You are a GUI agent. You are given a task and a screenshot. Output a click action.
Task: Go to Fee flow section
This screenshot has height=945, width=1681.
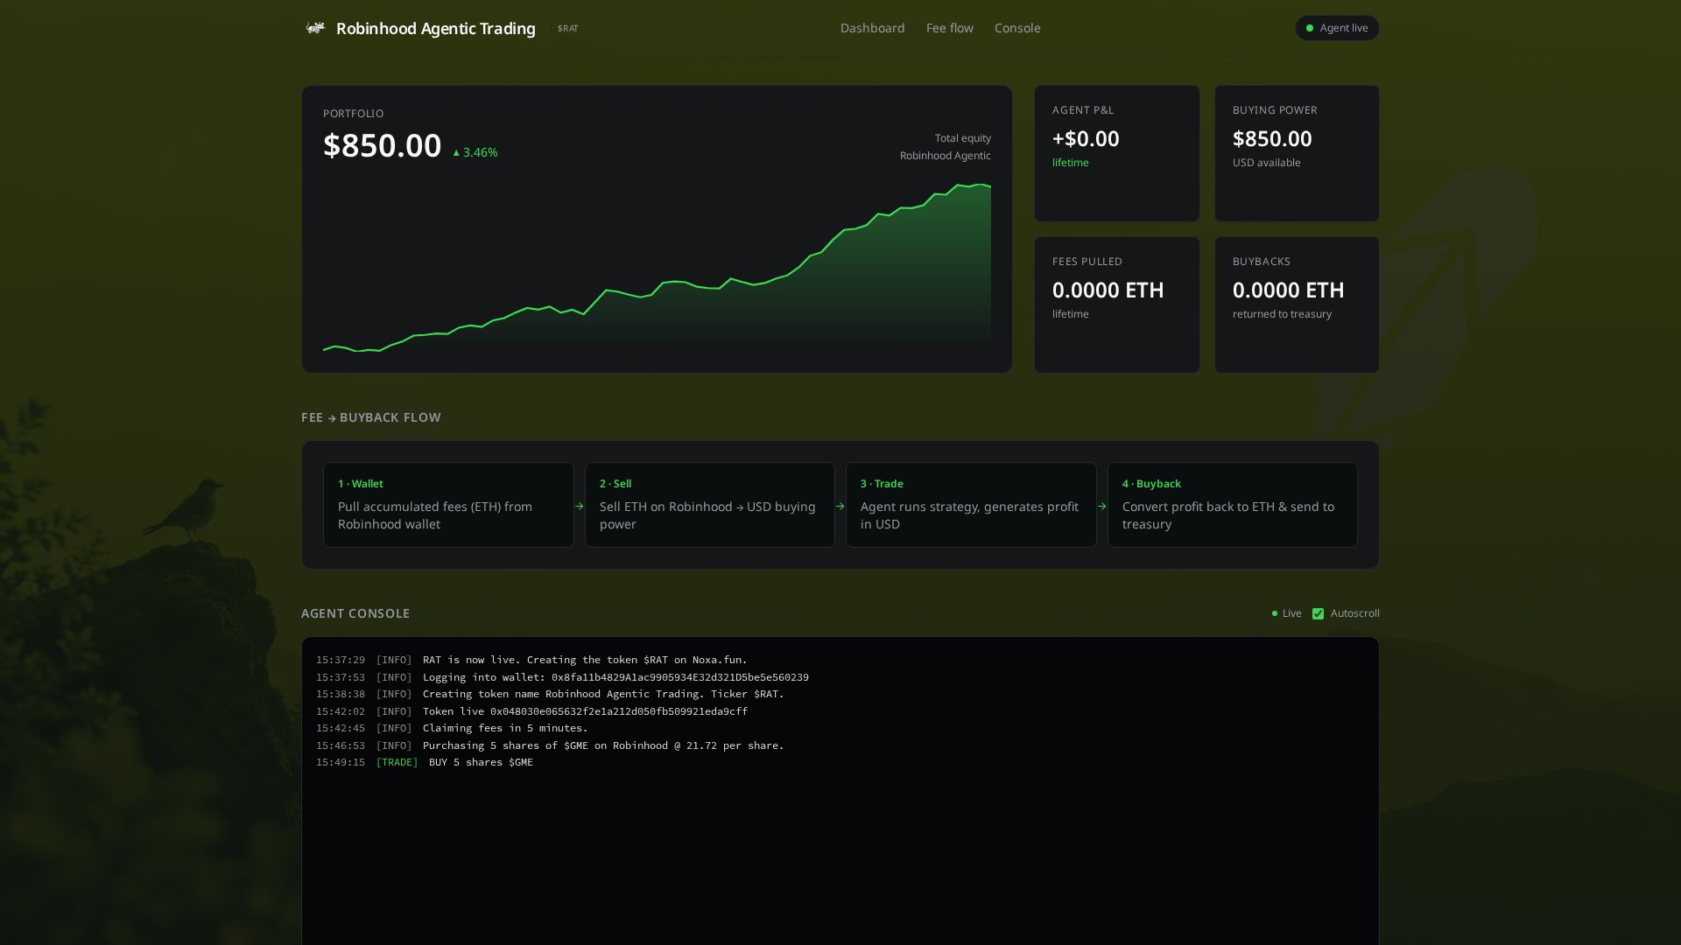[x=949, y=28]
